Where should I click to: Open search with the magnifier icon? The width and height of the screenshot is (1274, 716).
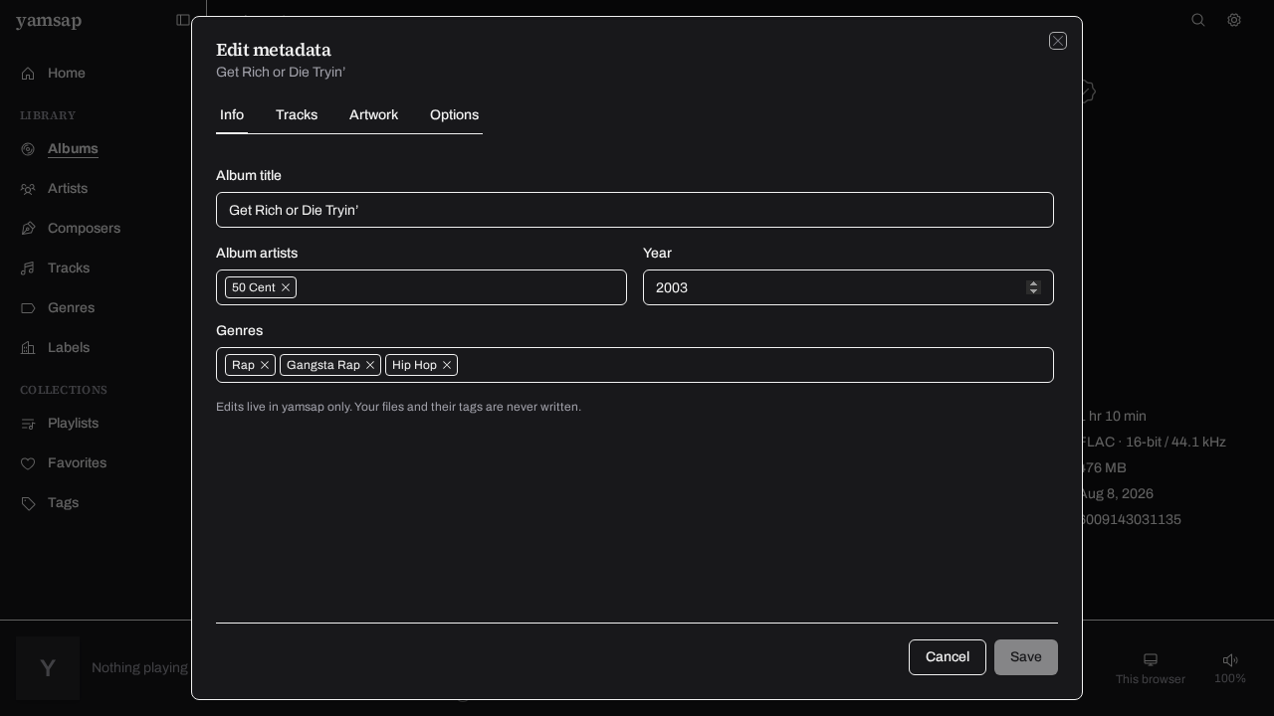[1198, 20]
